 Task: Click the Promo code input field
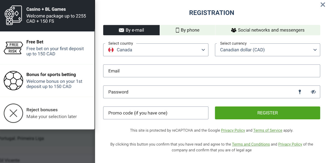pos(156,113)
